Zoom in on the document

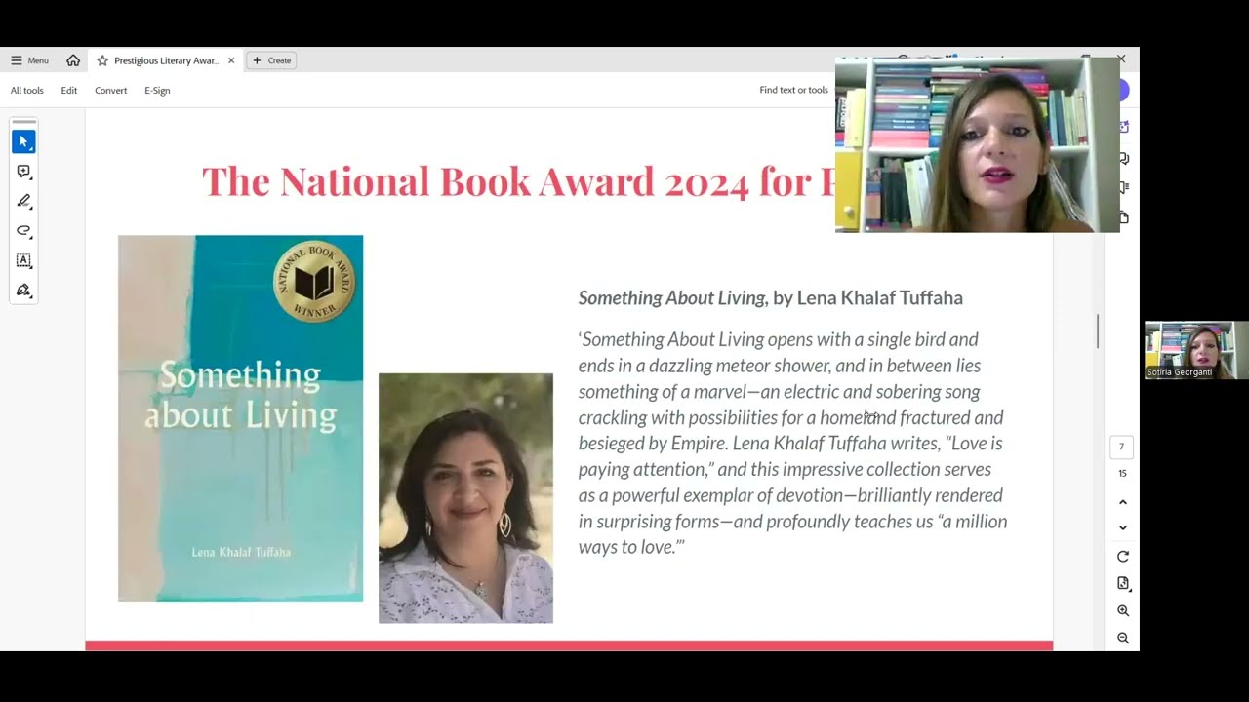pyautogui.click(x=1123, y=610)
